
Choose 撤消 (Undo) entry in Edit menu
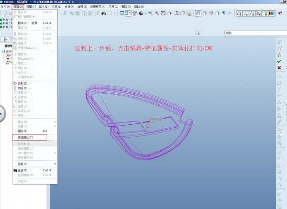click(x=34, y=23)
